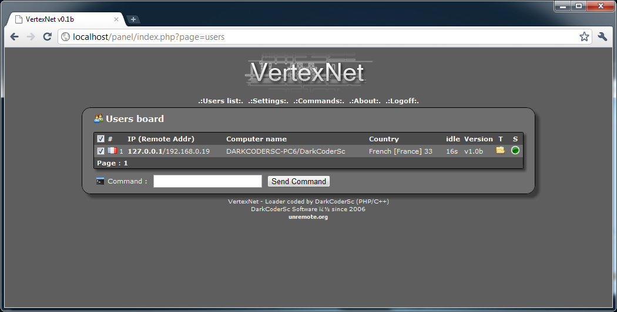This screenshot has width=617, height=312.
Task: Open the About menu link
Action: click(365, 101)
